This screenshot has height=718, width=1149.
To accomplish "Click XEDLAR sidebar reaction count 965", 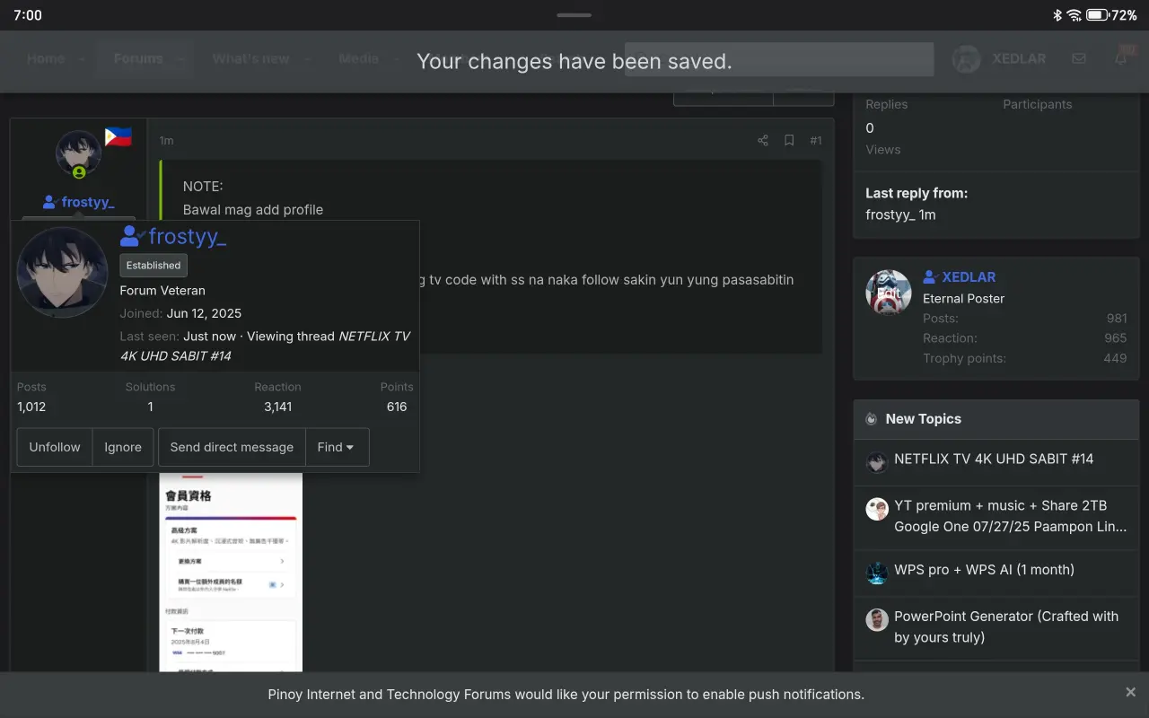I will (x=1116, y=338).
